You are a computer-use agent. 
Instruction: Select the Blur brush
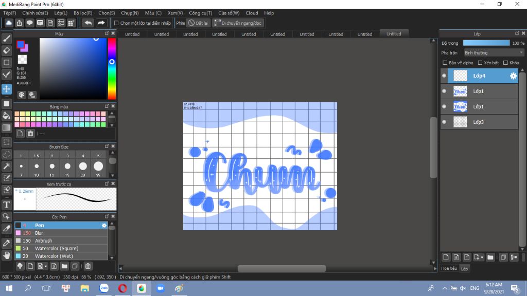pyautogui.click(x=61, y=233)
